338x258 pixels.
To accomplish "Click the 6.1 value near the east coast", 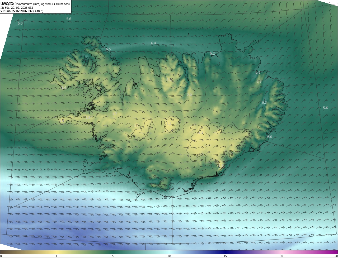I will 258,73.
